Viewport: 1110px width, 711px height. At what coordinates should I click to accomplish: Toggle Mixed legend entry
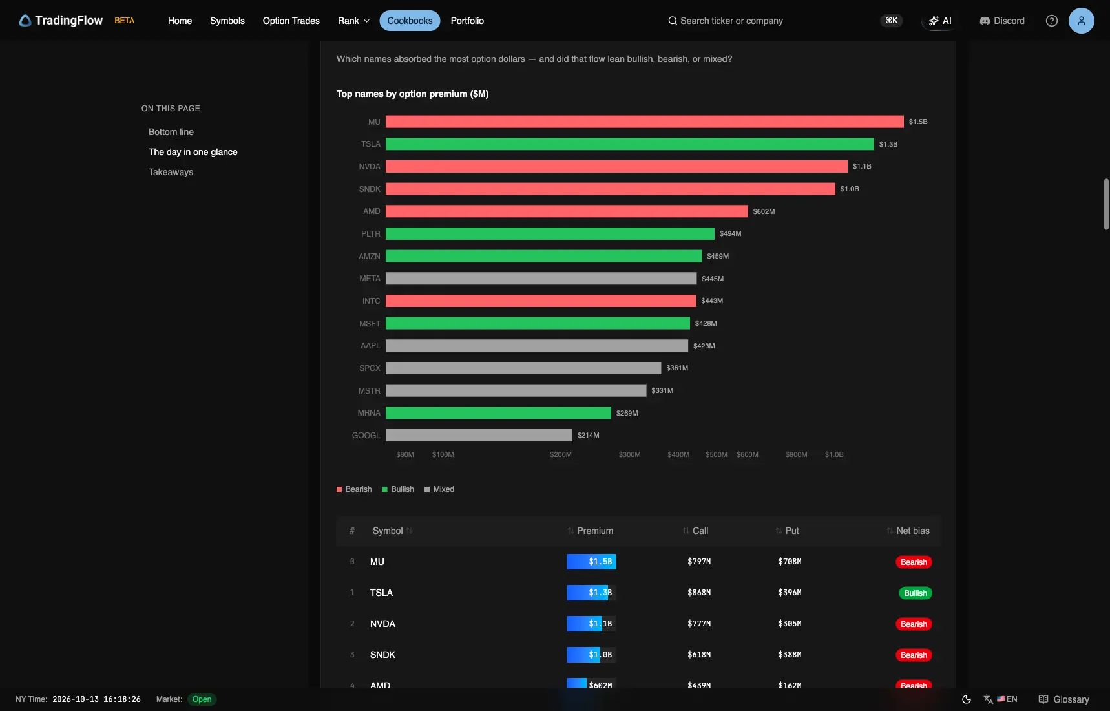tap(439, 489)
